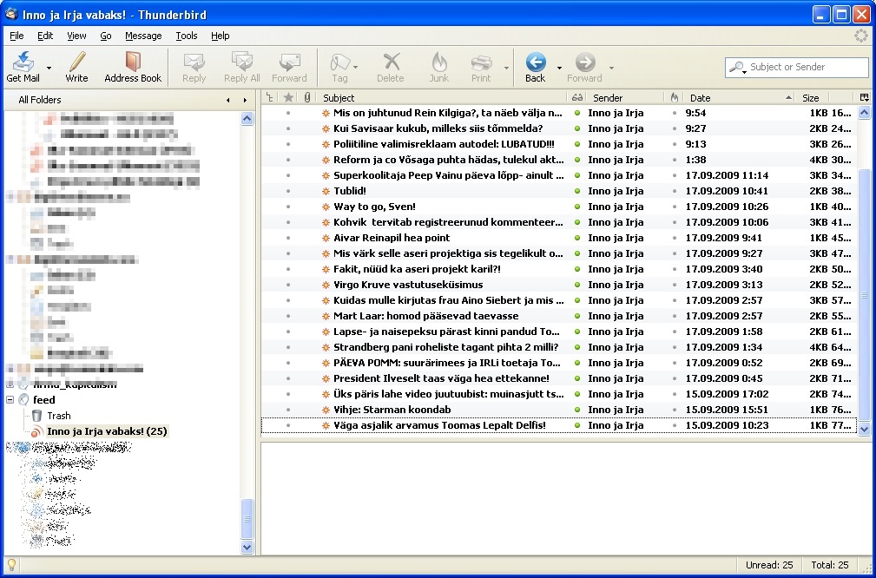The width and height of the screenshot is (876, 578).
Task: Open the Print dropdown arrow
Action: click(506, 68)
